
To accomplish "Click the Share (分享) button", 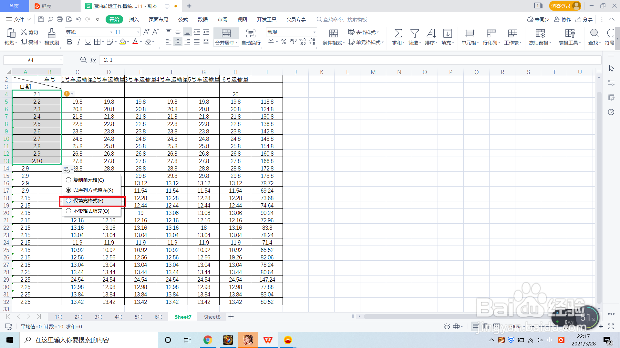I will tap(584, 20).
